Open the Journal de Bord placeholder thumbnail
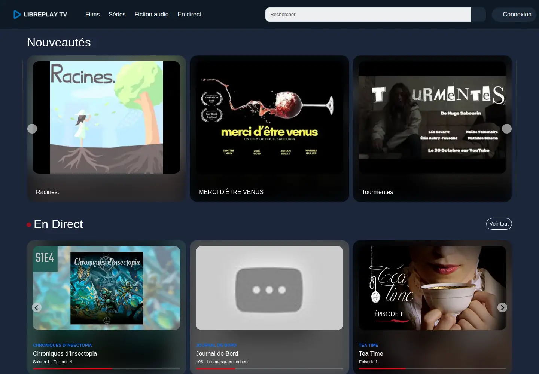The width and height of the screenshot is (539, 374). 269,288
